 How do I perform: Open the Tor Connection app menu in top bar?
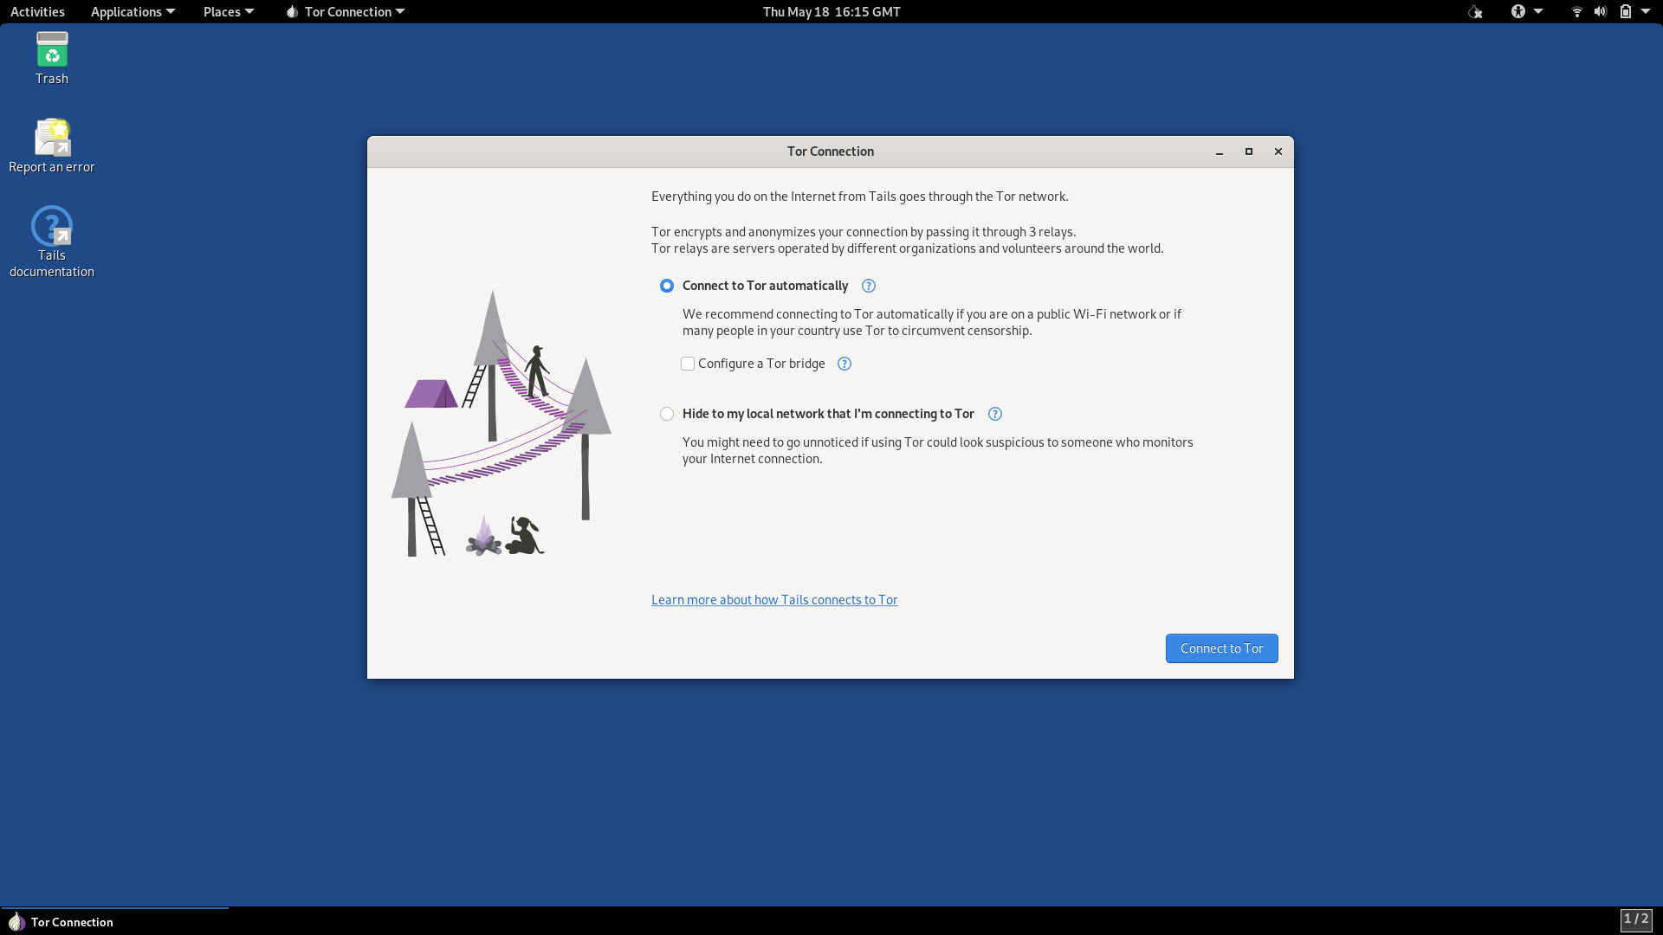[346, 11]
